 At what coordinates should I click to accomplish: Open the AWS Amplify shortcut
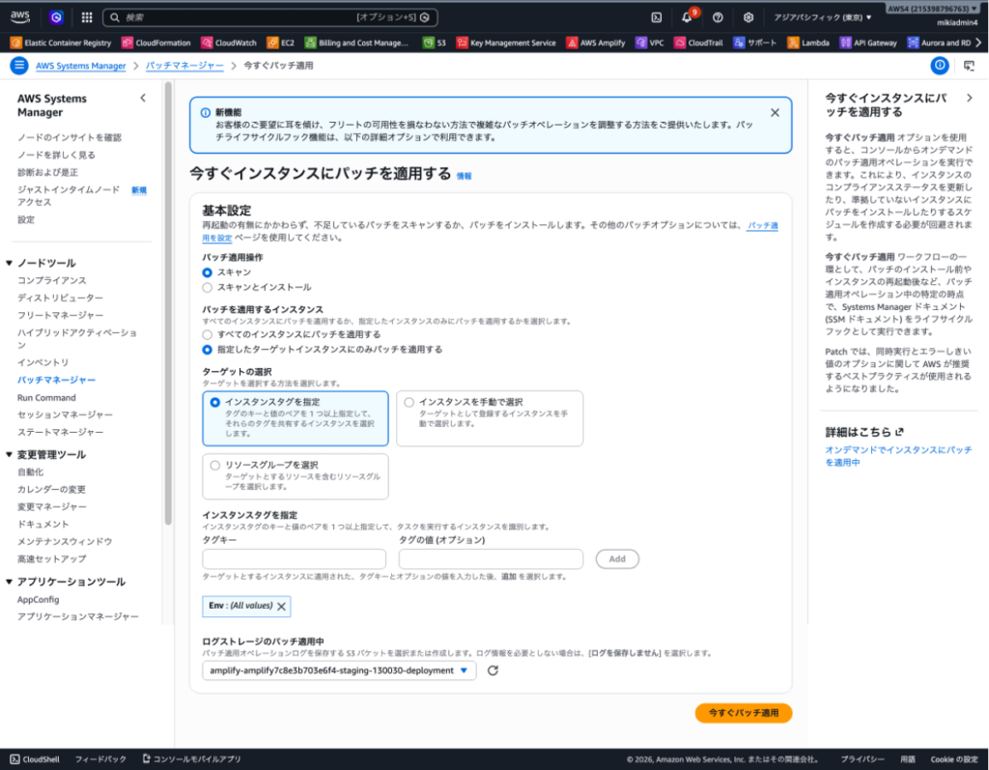click(596, 43)
